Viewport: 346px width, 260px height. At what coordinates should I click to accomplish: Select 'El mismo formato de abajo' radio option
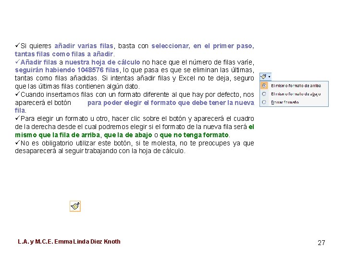coord(264,94)
